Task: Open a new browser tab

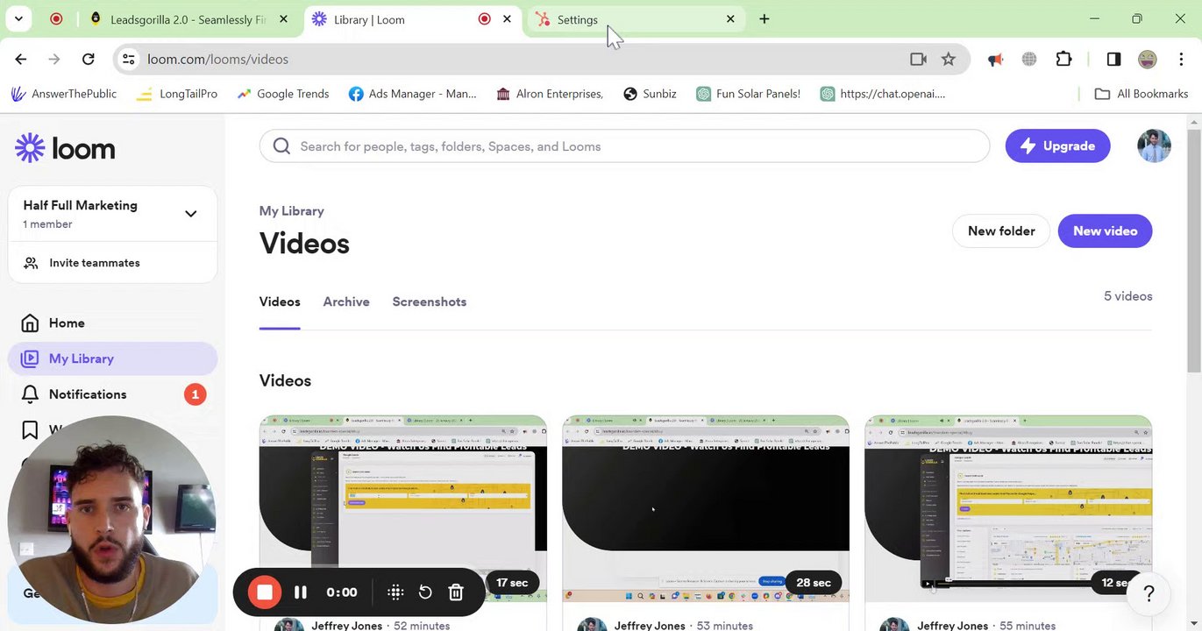Action: [765, 19]
